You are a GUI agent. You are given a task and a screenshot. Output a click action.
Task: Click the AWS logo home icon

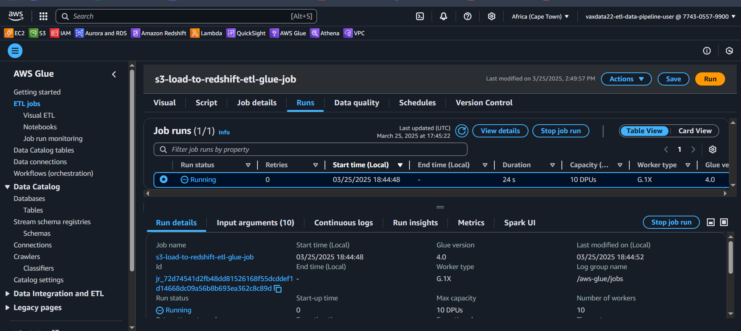tap(16, 16)
